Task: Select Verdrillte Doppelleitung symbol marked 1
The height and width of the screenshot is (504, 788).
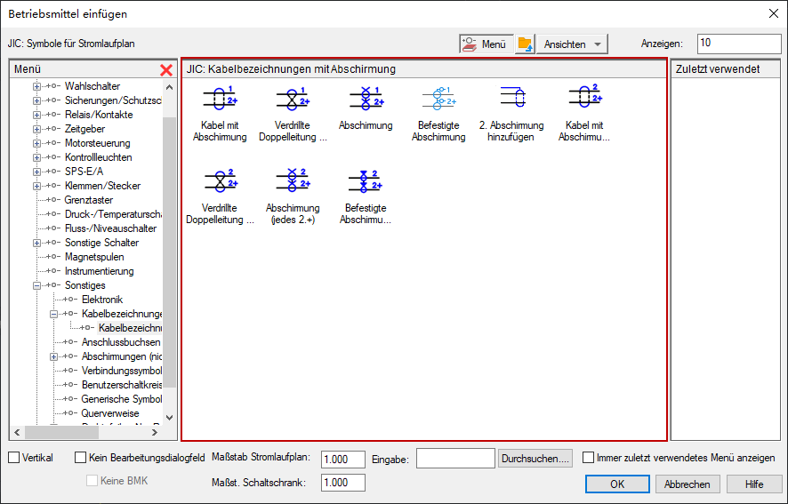Action: pos(293,98)
